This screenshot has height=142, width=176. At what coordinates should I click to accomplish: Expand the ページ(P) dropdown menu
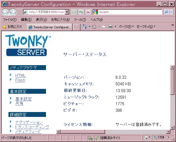pos(126,27)
